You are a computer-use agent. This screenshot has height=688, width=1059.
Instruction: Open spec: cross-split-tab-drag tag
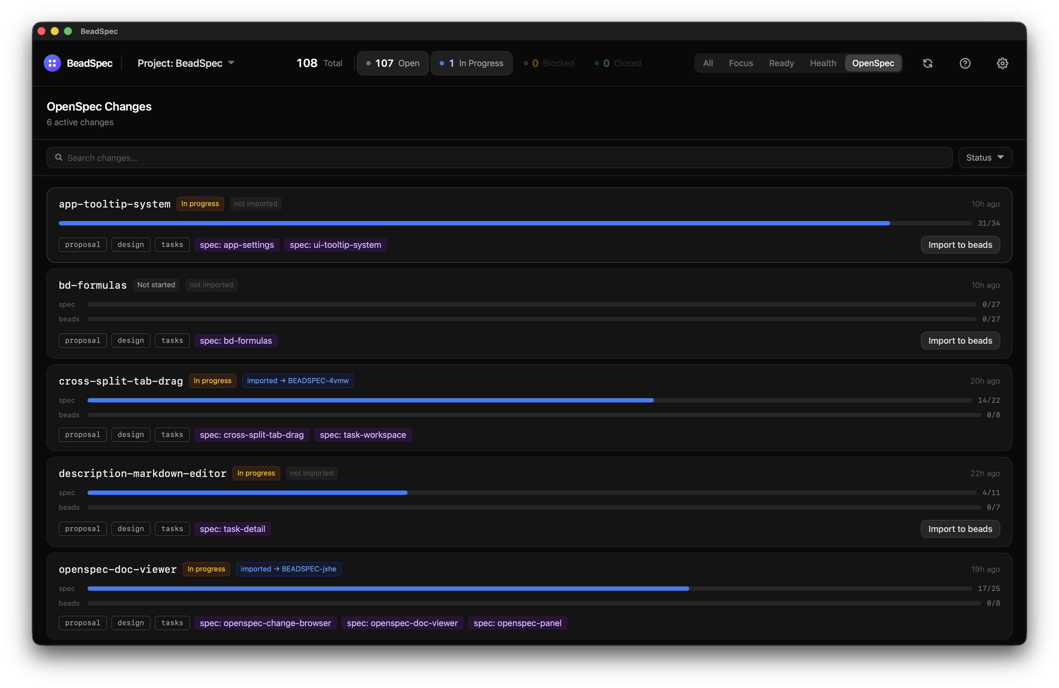tap(252, 435)
